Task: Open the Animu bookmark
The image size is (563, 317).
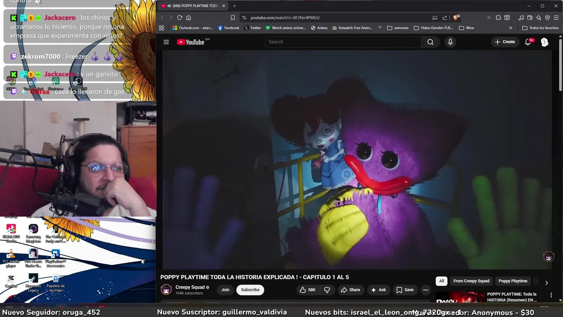Action: tap(319, 28)
